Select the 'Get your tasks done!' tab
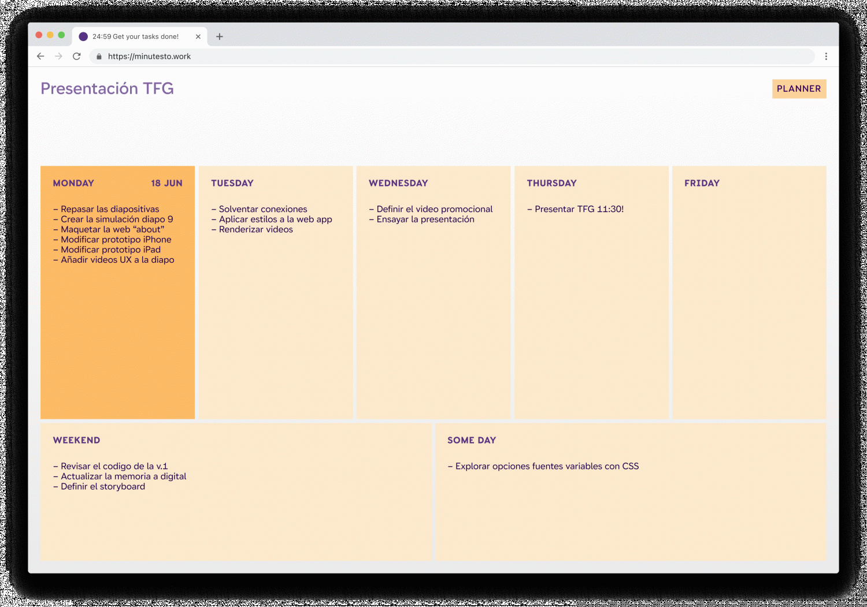This screenshot has width=867, height=607. 136,36
